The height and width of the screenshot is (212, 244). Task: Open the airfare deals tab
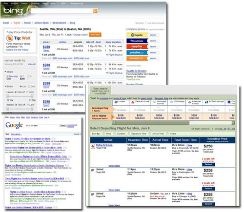click(41, 23)
